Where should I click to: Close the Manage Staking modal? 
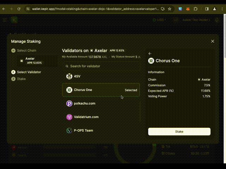(213, 42)
